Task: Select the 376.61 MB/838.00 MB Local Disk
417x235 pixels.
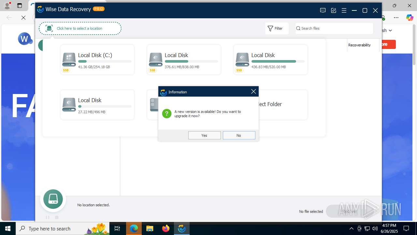Action: 184,60
